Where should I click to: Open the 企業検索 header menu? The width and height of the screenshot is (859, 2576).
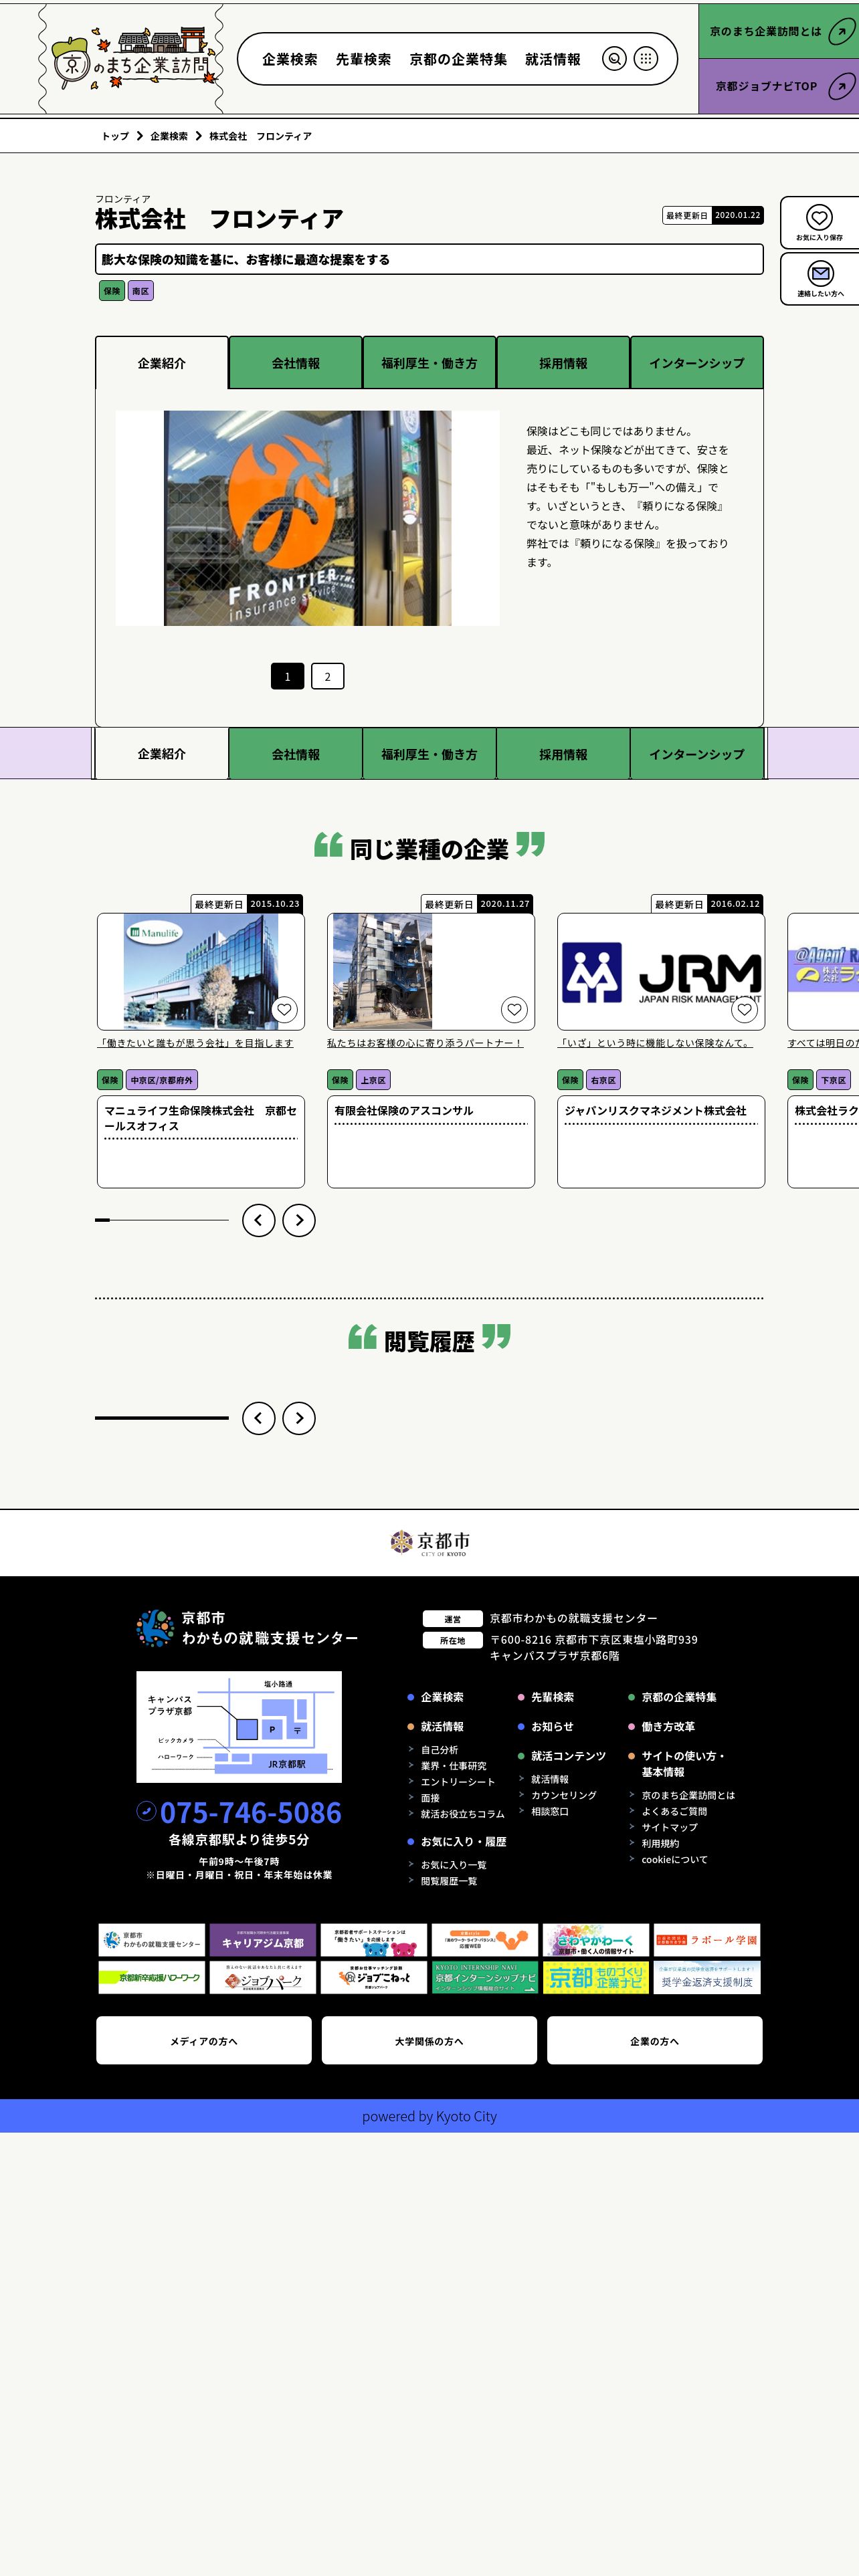coord(290,60)
